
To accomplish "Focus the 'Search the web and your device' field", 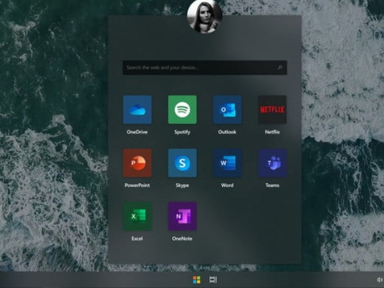I will pos(205,67).
